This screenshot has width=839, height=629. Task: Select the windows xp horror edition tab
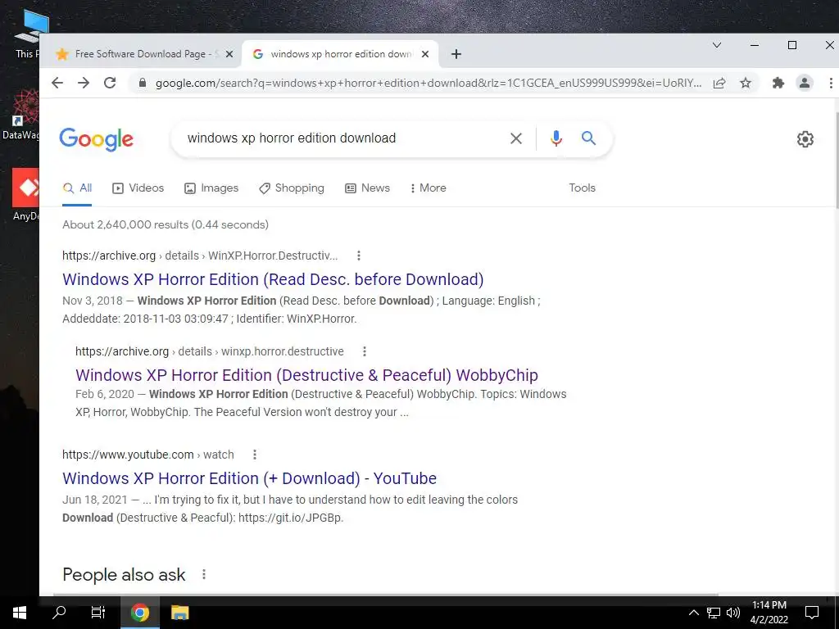coord(340,54)
